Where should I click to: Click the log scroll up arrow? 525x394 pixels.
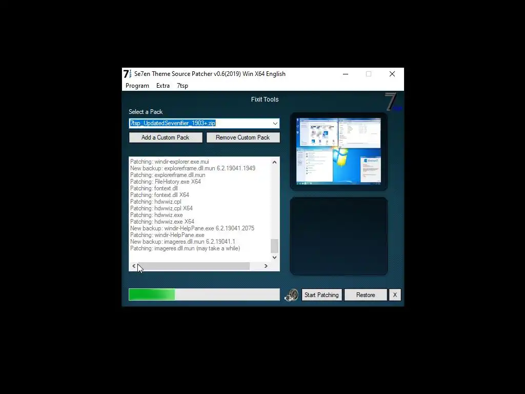(275, 162)
